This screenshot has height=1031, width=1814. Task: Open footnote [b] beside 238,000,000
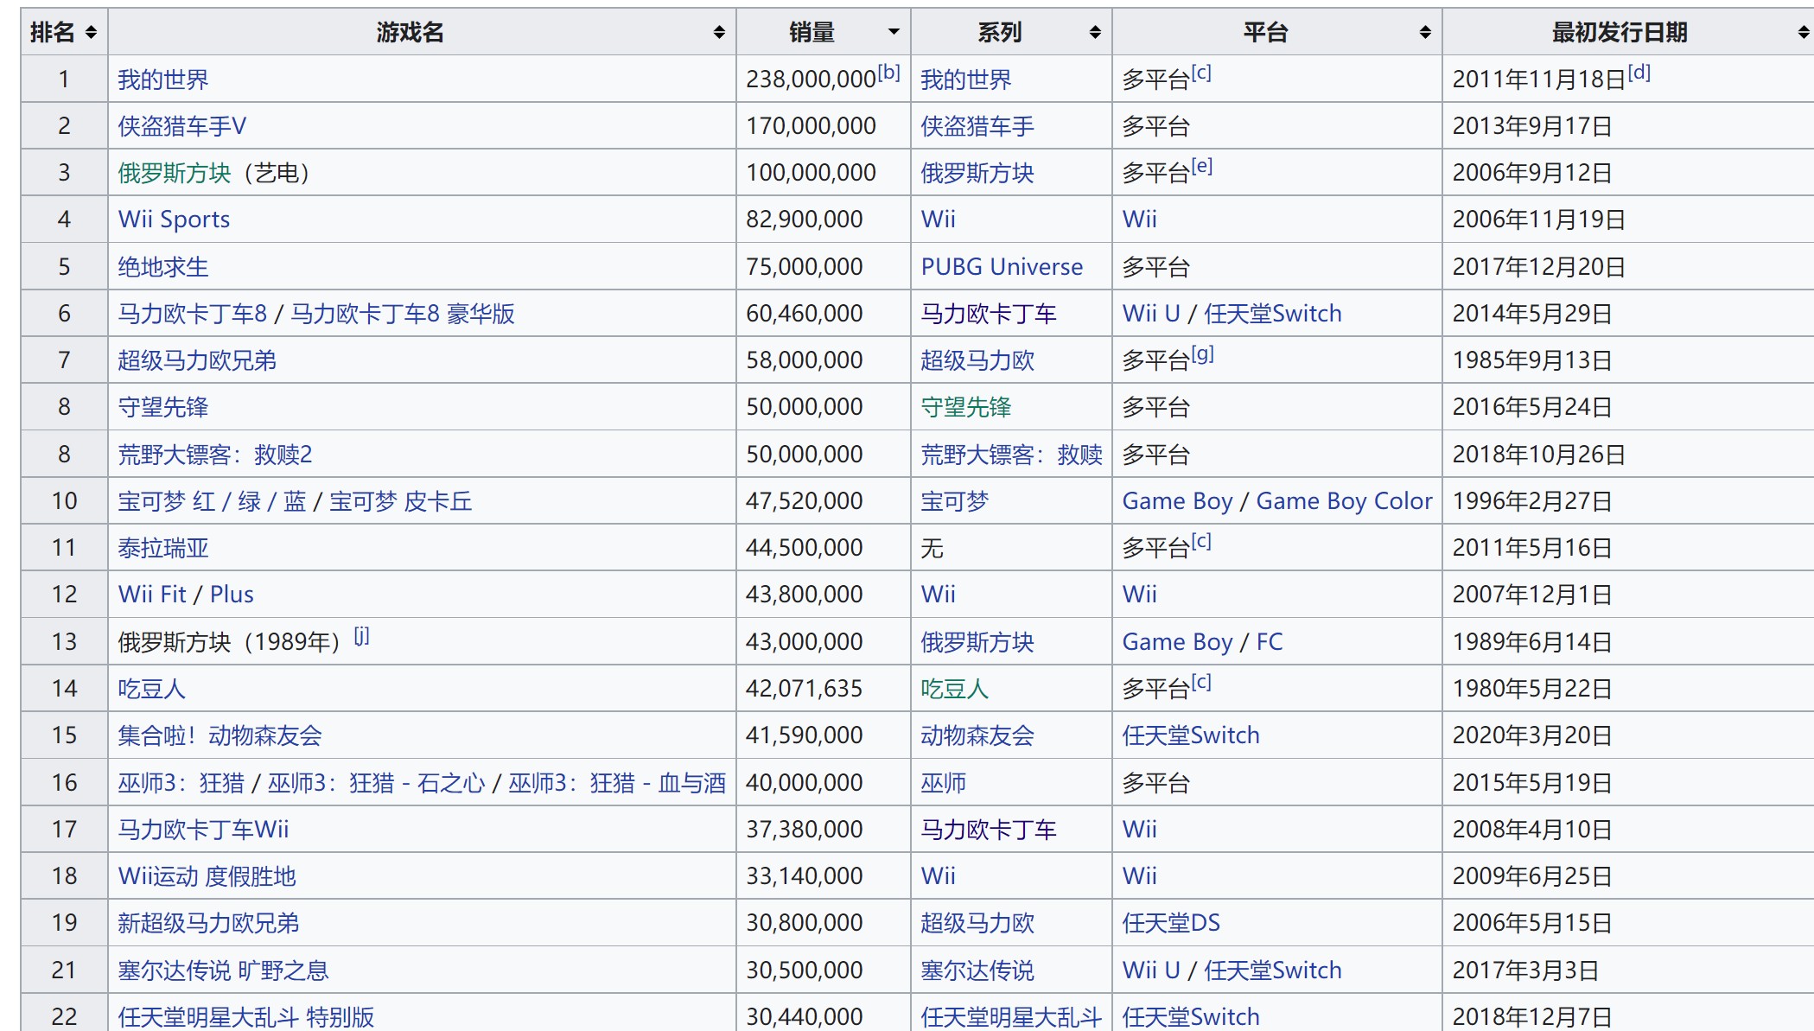coord(888,73)
